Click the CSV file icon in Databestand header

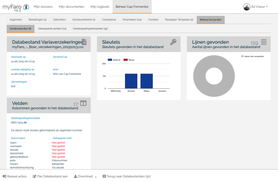(84, 42)
